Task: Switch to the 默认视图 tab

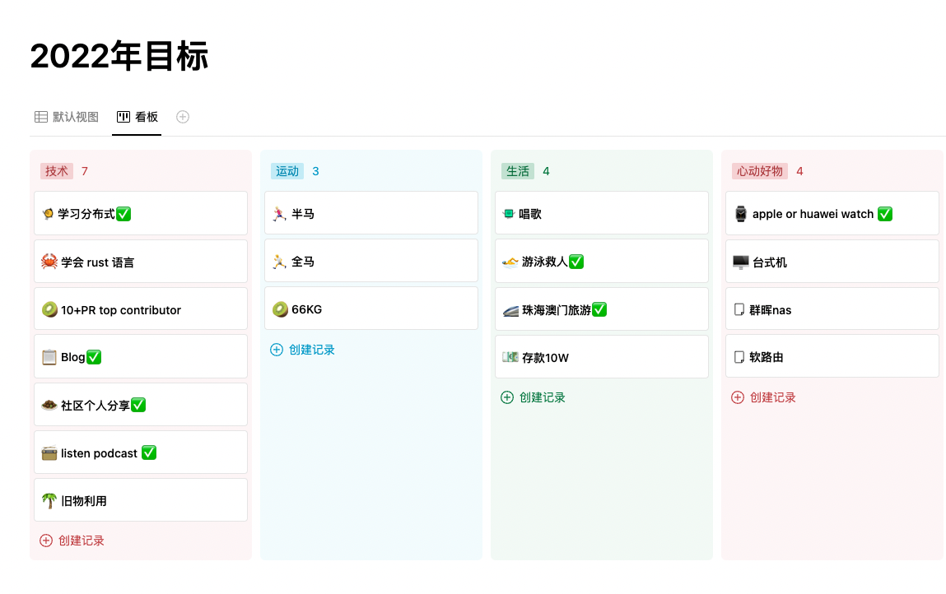Action: click(x=76, y=116)
